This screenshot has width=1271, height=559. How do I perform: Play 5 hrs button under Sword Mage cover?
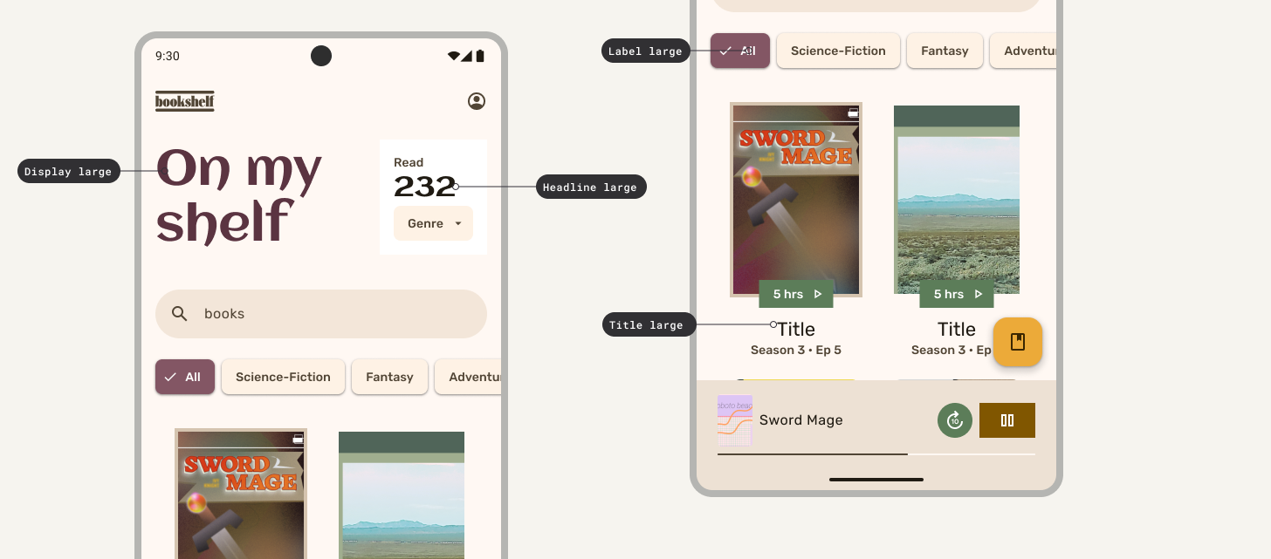pos(796,294)
